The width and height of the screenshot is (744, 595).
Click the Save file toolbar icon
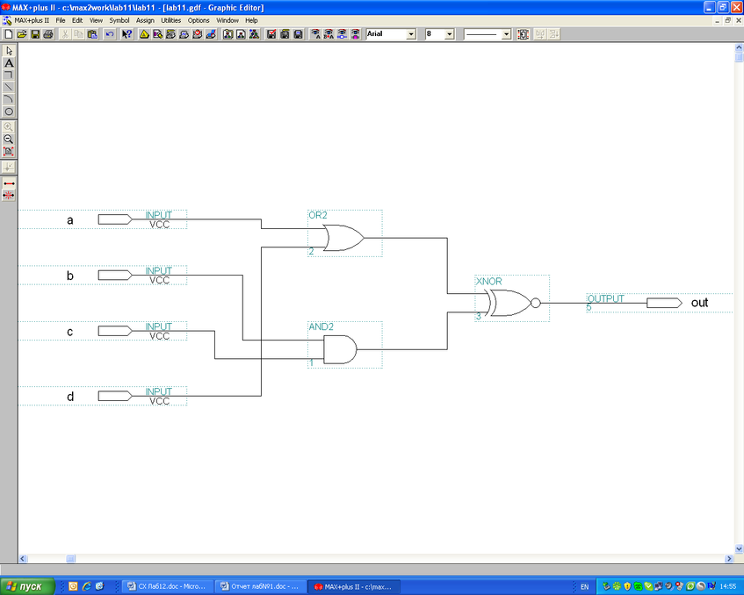(35, 34)
